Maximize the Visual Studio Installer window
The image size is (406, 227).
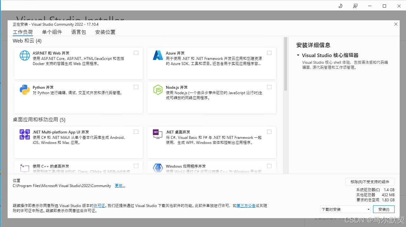pyautogui.click(x=384, y=6)
